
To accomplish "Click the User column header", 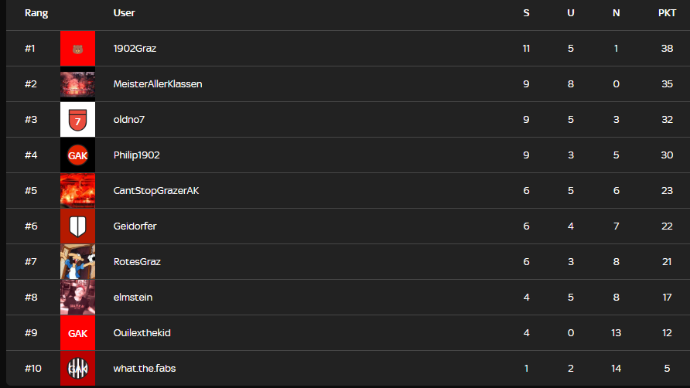I will (124, 13).
